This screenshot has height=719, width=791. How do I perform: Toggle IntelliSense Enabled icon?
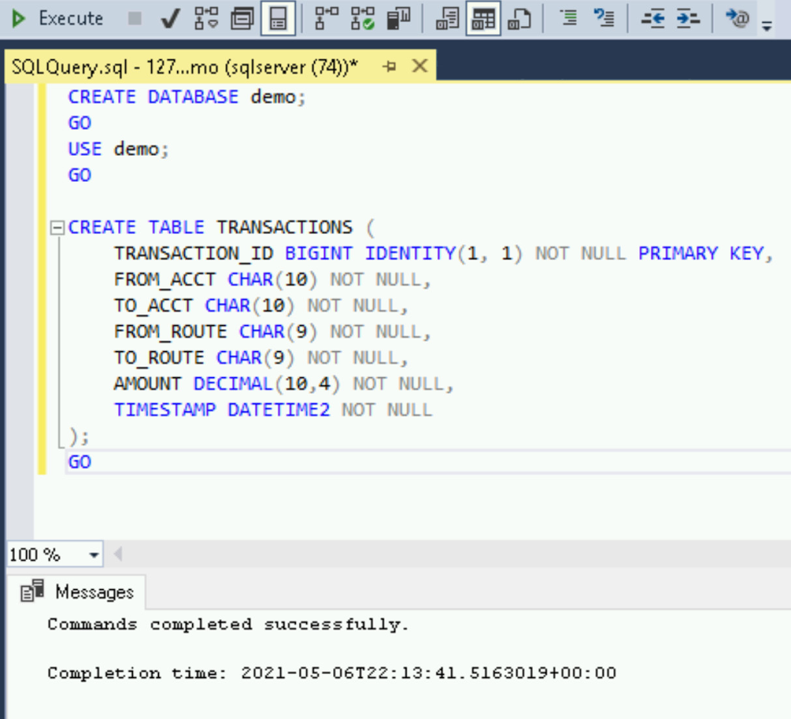pyautogui.click(x=278, y=19)
